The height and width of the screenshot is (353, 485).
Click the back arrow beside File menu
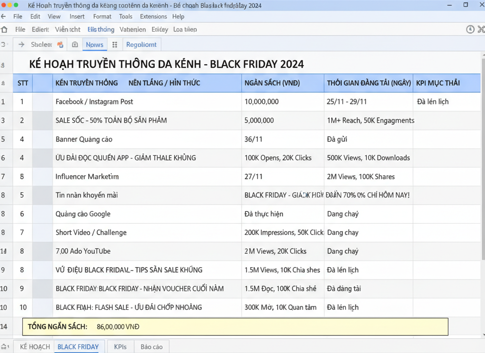coord(4,17)
